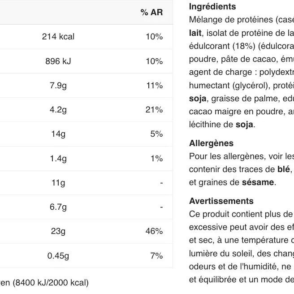Click the 14g value cell

point(58,134)
